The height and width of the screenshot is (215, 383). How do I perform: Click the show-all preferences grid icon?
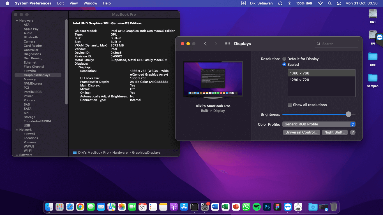click(x=227, y=44)
